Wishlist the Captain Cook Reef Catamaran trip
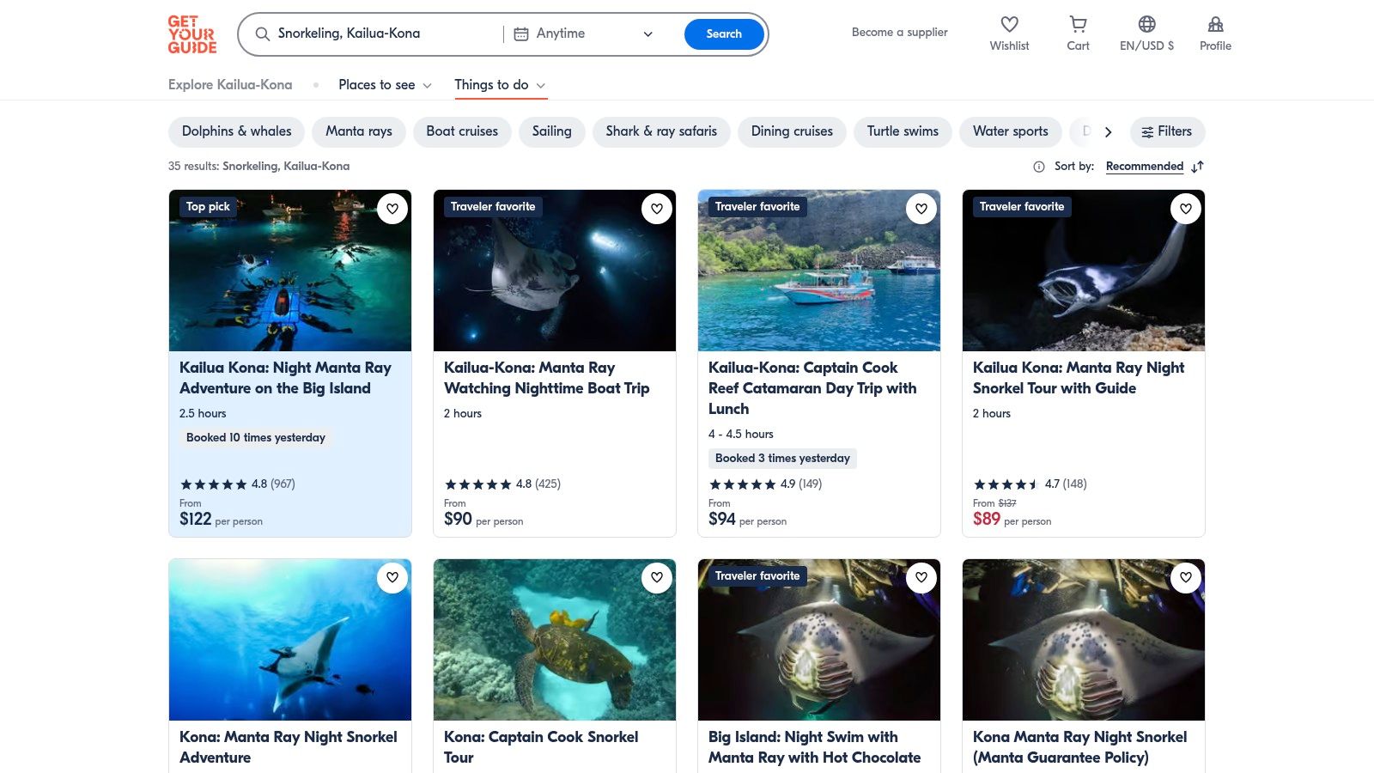 click(x=921, y=209)
